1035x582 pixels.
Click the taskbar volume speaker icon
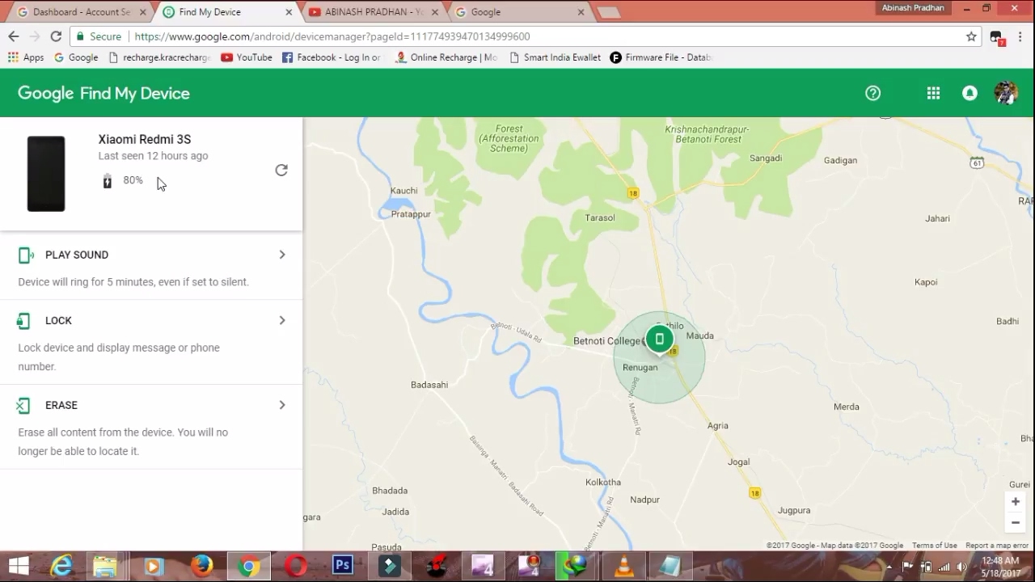pos(961,567)
